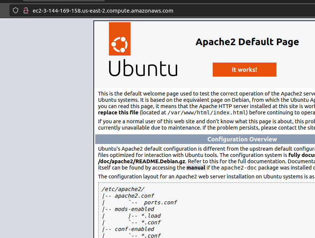Click the "/var/www/html/index.html" path text
Screen dimensions: 315x238
pos(207,113)
